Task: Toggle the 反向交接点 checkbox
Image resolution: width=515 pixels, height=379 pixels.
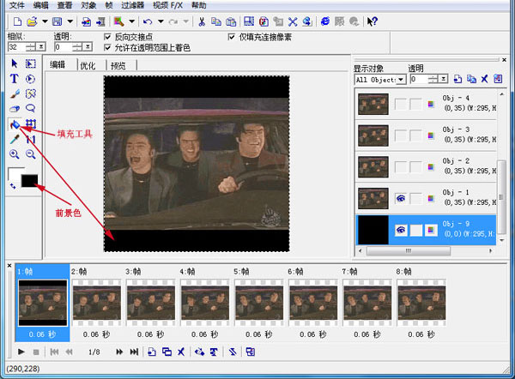Action: [107, 37]
